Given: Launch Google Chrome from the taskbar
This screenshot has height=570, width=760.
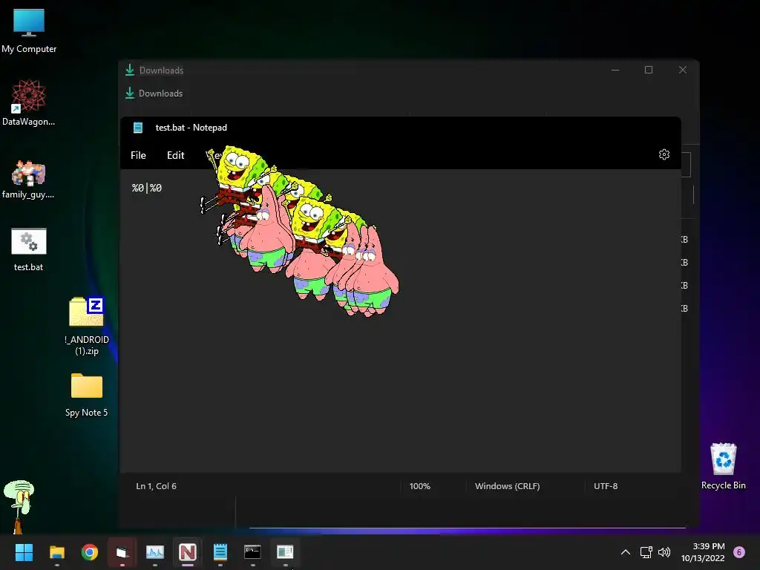Looking at the screenshot, I should pos(90,552).
